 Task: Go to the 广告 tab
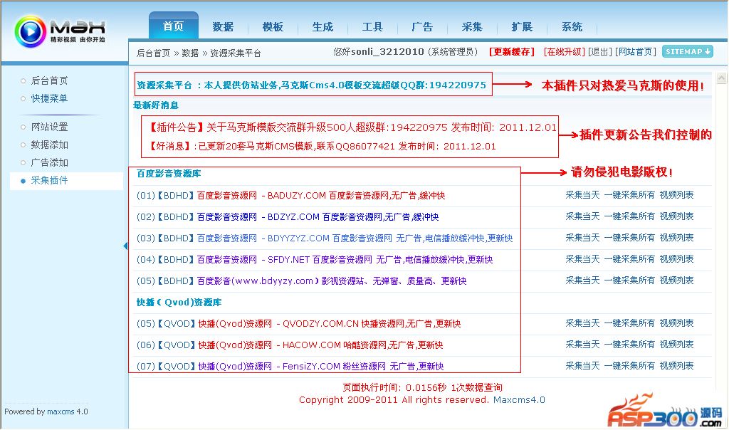[x=422, y=27]
